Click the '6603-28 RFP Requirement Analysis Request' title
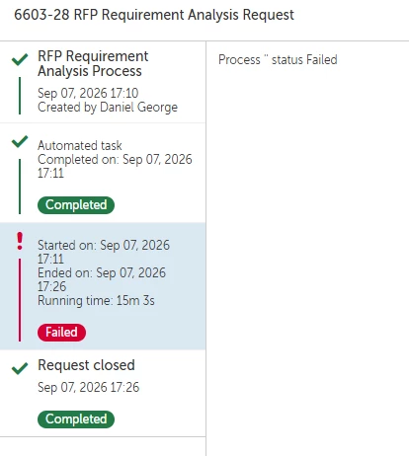Screen dimensions: 409x456 tap(154, 15)
